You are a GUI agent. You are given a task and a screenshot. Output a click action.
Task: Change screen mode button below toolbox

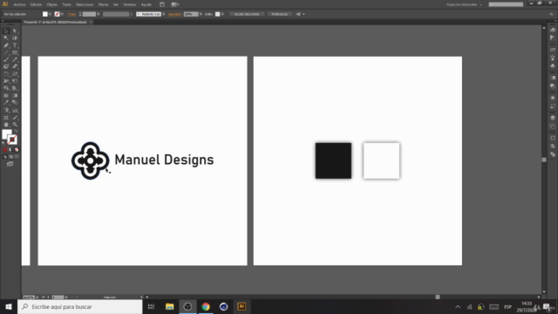[10, 164]
